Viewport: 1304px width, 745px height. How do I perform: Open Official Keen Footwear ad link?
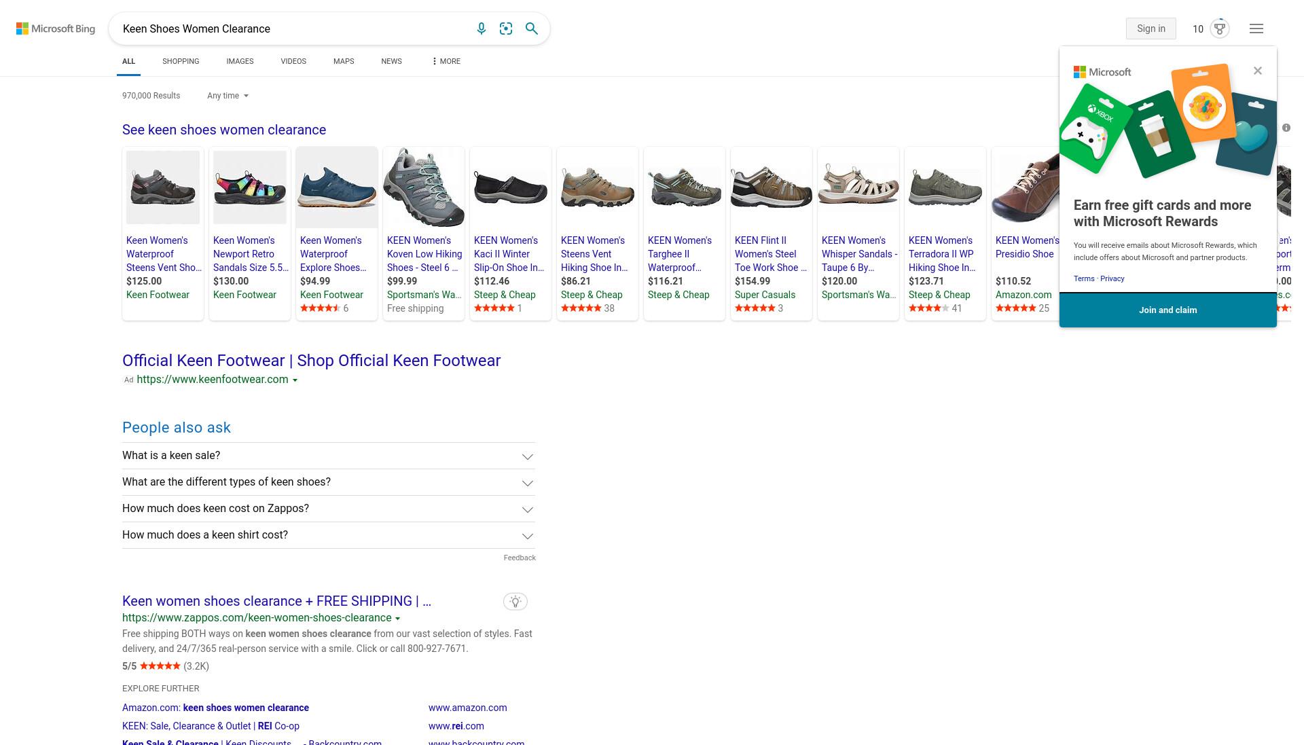point(311,361)
